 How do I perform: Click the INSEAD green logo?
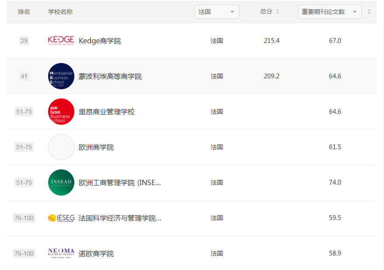pos(61,182)
